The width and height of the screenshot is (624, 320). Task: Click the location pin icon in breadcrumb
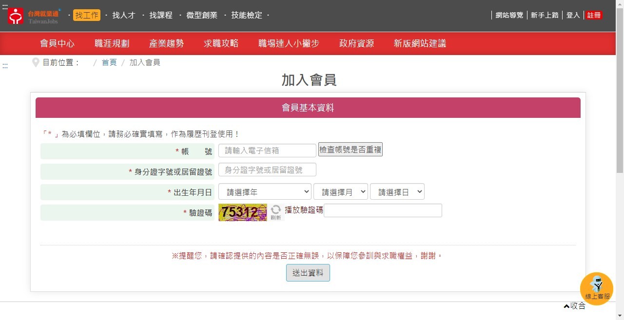click(x=36, y=62)
